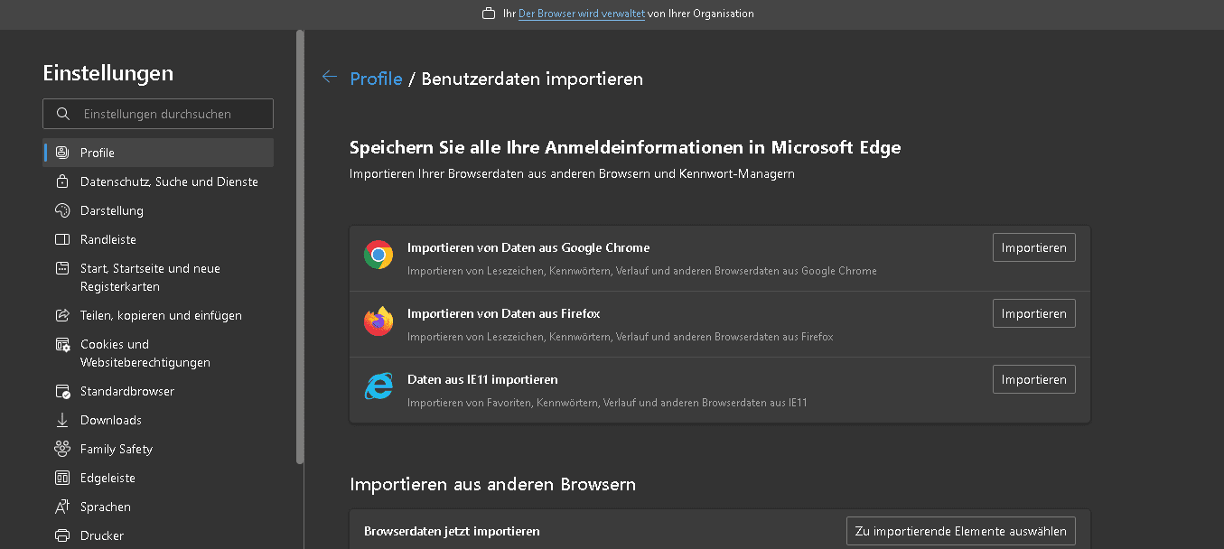Open the 'Der Browser wird verwaltet' link

582,14
